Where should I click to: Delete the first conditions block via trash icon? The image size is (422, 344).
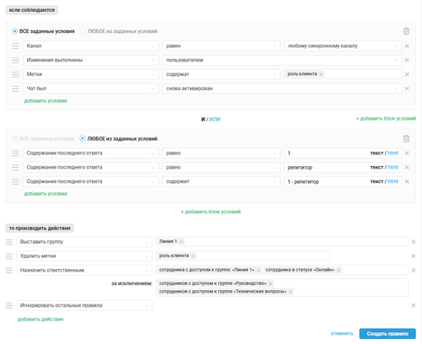[406, 31]
